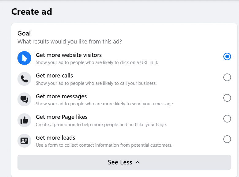Click the See Less chevron arrow

point(138,162)
